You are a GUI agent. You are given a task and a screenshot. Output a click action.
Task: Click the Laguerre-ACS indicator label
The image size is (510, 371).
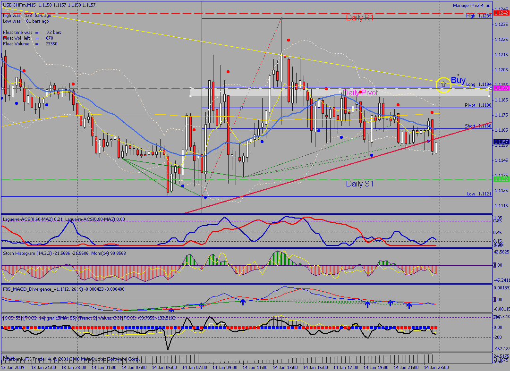(x=64, y=219)
